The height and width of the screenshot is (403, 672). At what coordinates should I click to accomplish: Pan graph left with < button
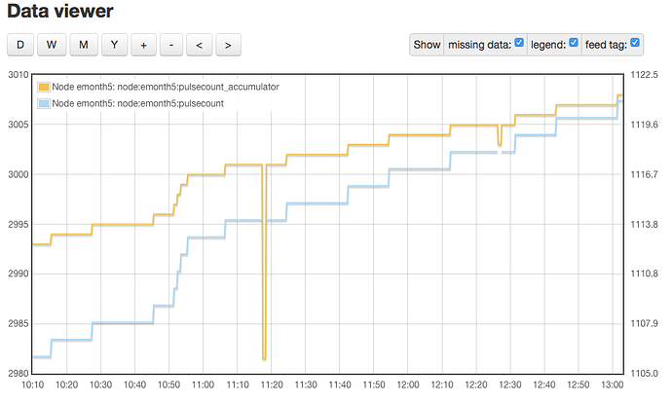pos(200,45)
